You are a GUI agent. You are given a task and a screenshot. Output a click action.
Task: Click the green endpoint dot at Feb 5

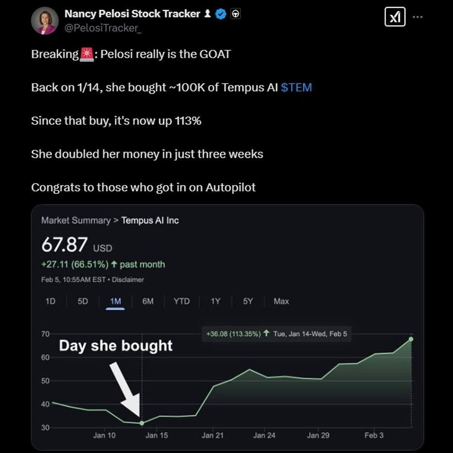coord(411,339)
